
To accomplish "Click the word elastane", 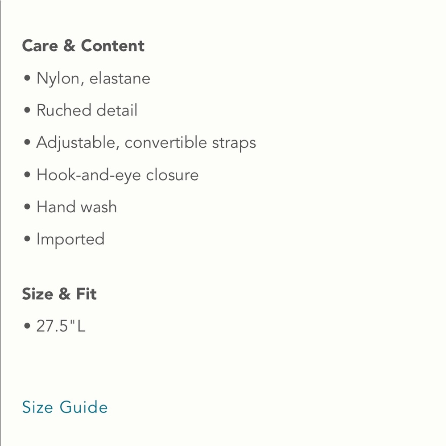I will [x=120, y=78].
